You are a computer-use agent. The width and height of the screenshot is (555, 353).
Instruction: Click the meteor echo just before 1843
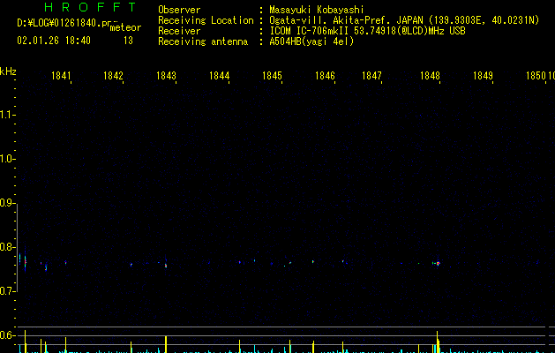pyautogui.click(x=165, y=265)
